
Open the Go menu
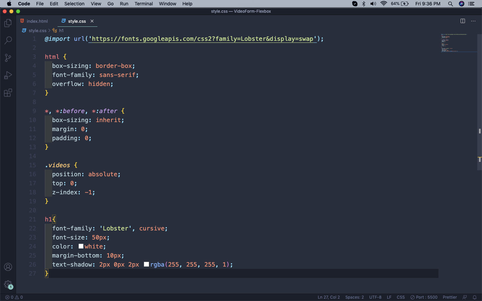pyautogui.click(x=110, y=4)
